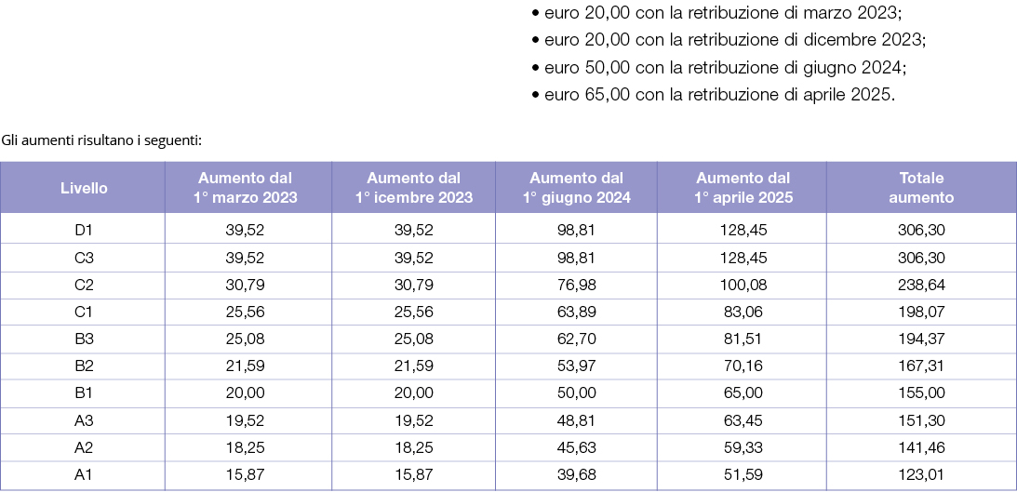
Task: Select the Aumento dal 1° icembre 2023 header
Action: (414, 188)
